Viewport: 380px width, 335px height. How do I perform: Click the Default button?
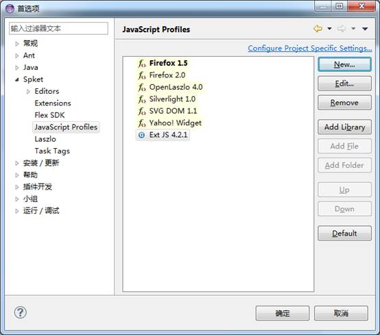344,234
